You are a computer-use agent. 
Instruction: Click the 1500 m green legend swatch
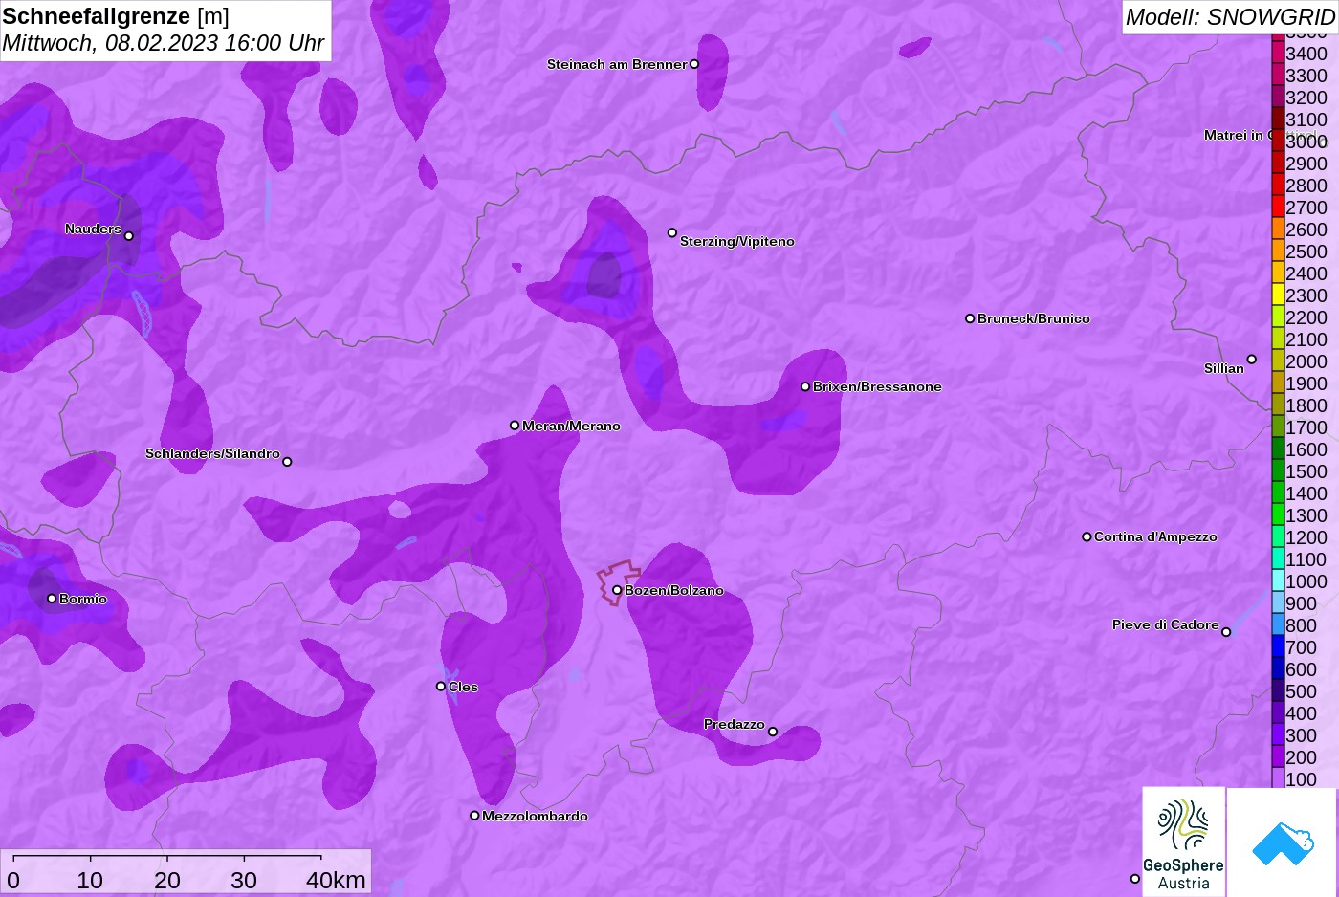pos(1278,470)
